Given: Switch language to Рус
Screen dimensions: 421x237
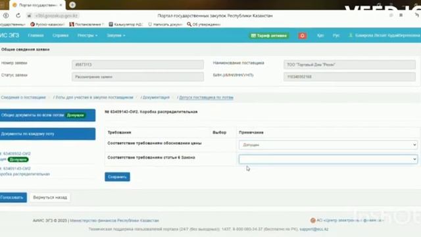Looking at the screenshot, I should pyautogui.click(x=336, y=35).
